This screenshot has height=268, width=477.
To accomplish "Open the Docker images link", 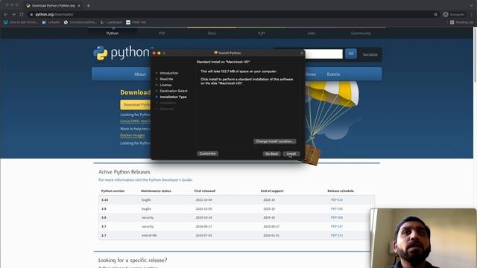I will (133, 135).
